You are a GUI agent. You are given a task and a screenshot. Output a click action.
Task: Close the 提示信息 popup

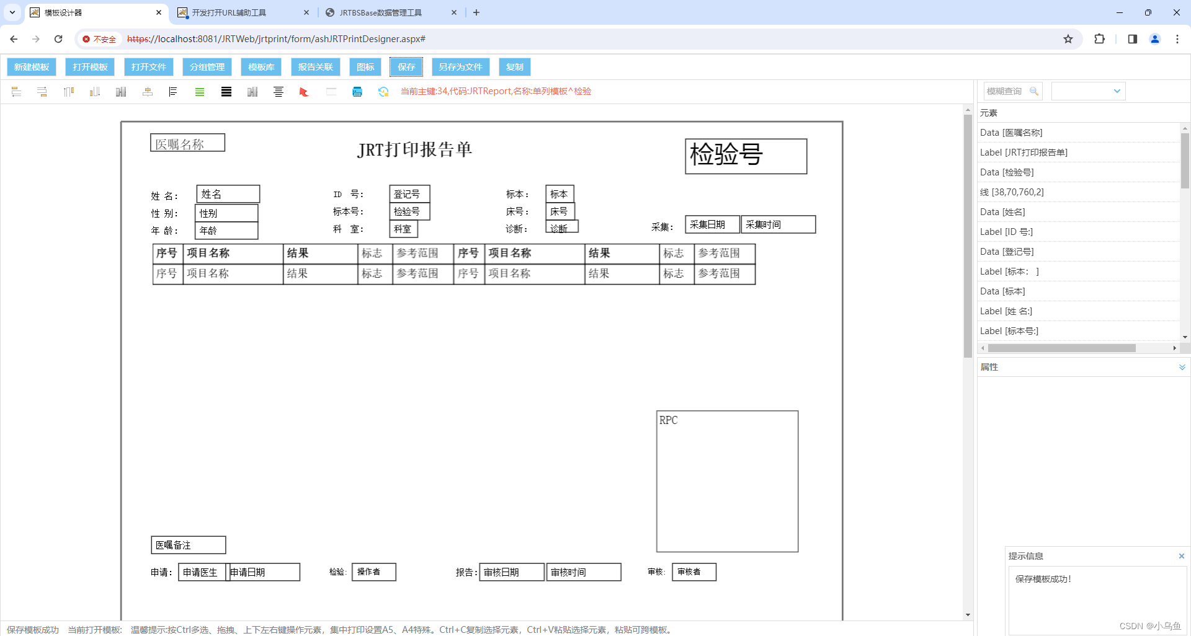click(x=1182, y=556)
